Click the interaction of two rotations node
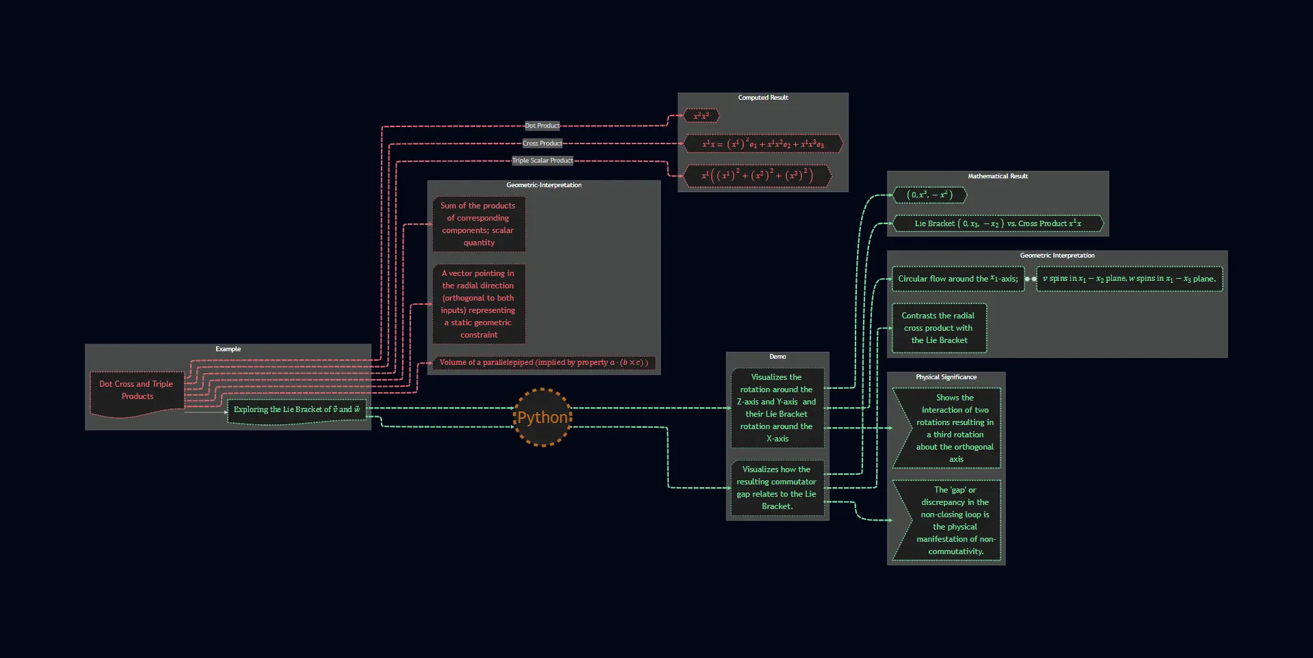 pos(954,428)
